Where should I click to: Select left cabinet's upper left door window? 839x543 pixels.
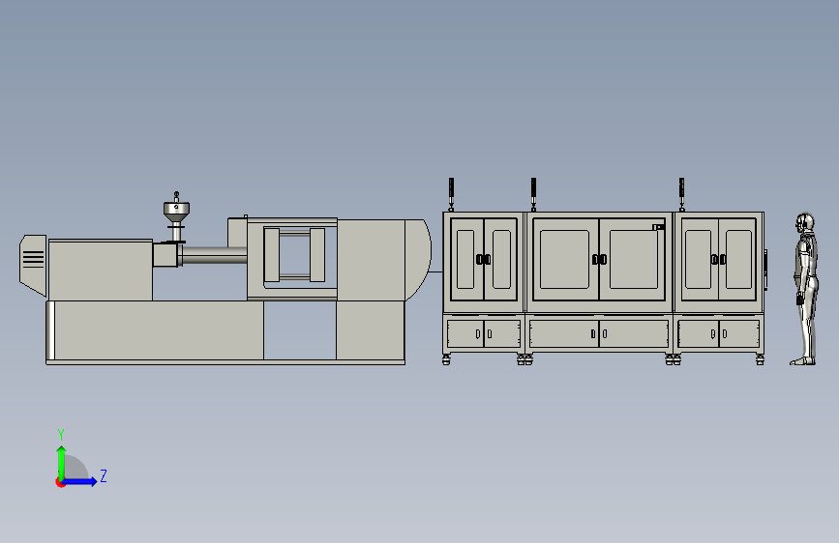[x=465, y=259]
